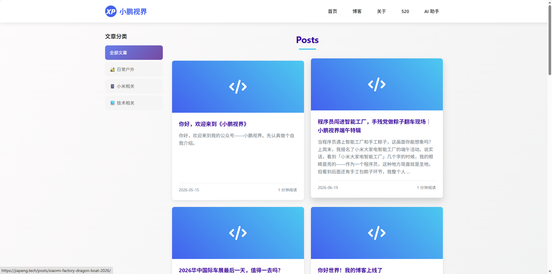
Task: Click excerpt 你好，欢迎来到我的公众号
Action: (x=236, y=139)
